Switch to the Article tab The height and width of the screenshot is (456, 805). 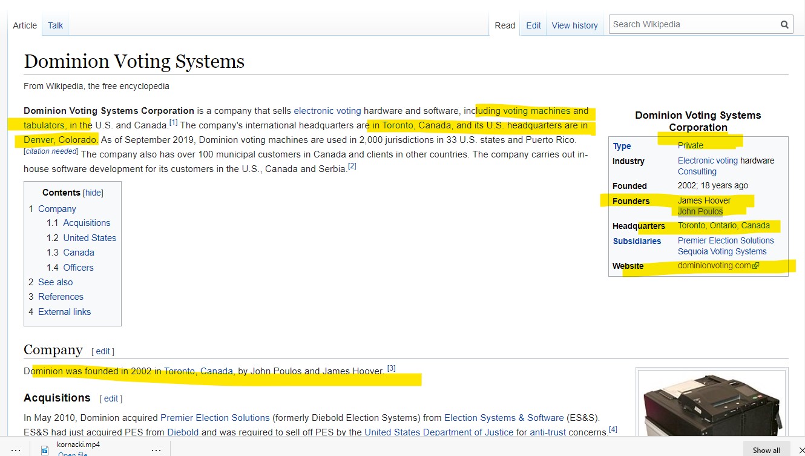[x=25, y=25]
